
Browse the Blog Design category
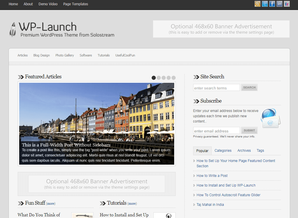(41, 55)
